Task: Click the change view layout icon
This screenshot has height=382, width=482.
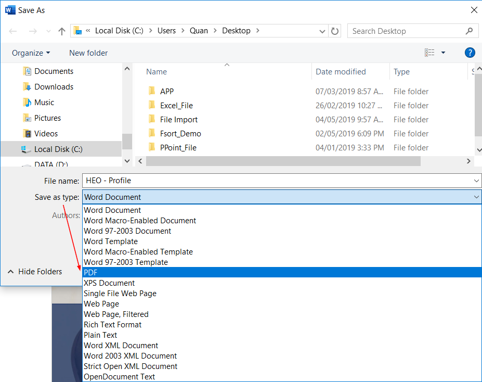Action: coord(429,53)
